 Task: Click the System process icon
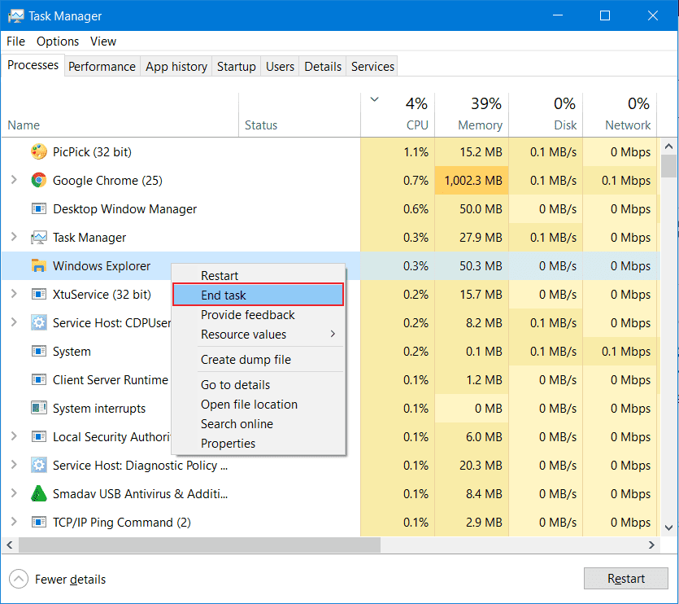(38, 351)
